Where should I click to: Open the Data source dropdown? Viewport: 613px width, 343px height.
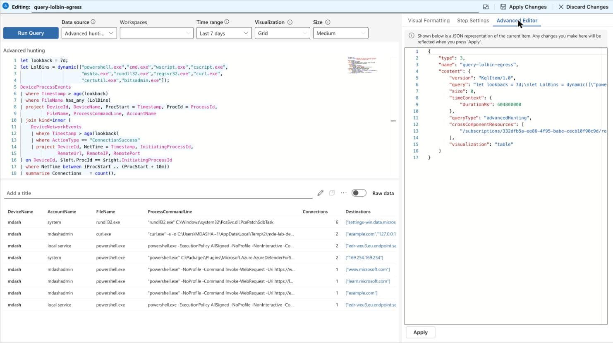(89, 33)
